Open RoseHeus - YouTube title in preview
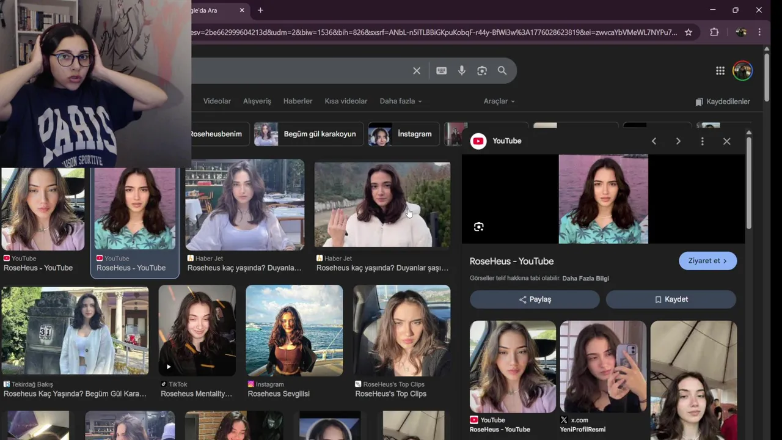This screenshot has width=782, height=440. [x=511, y=261]
